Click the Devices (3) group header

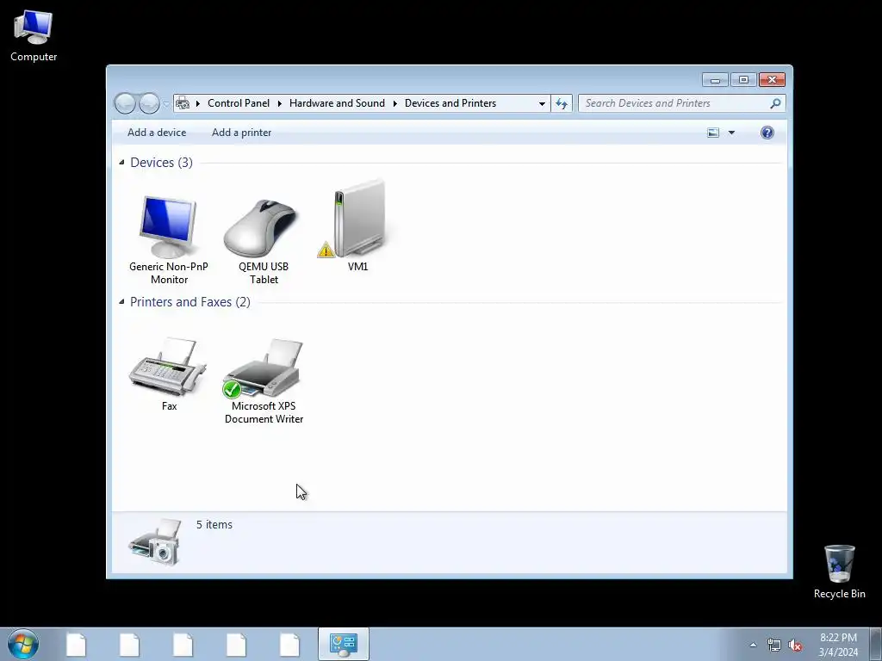click(x=161, y=163)
